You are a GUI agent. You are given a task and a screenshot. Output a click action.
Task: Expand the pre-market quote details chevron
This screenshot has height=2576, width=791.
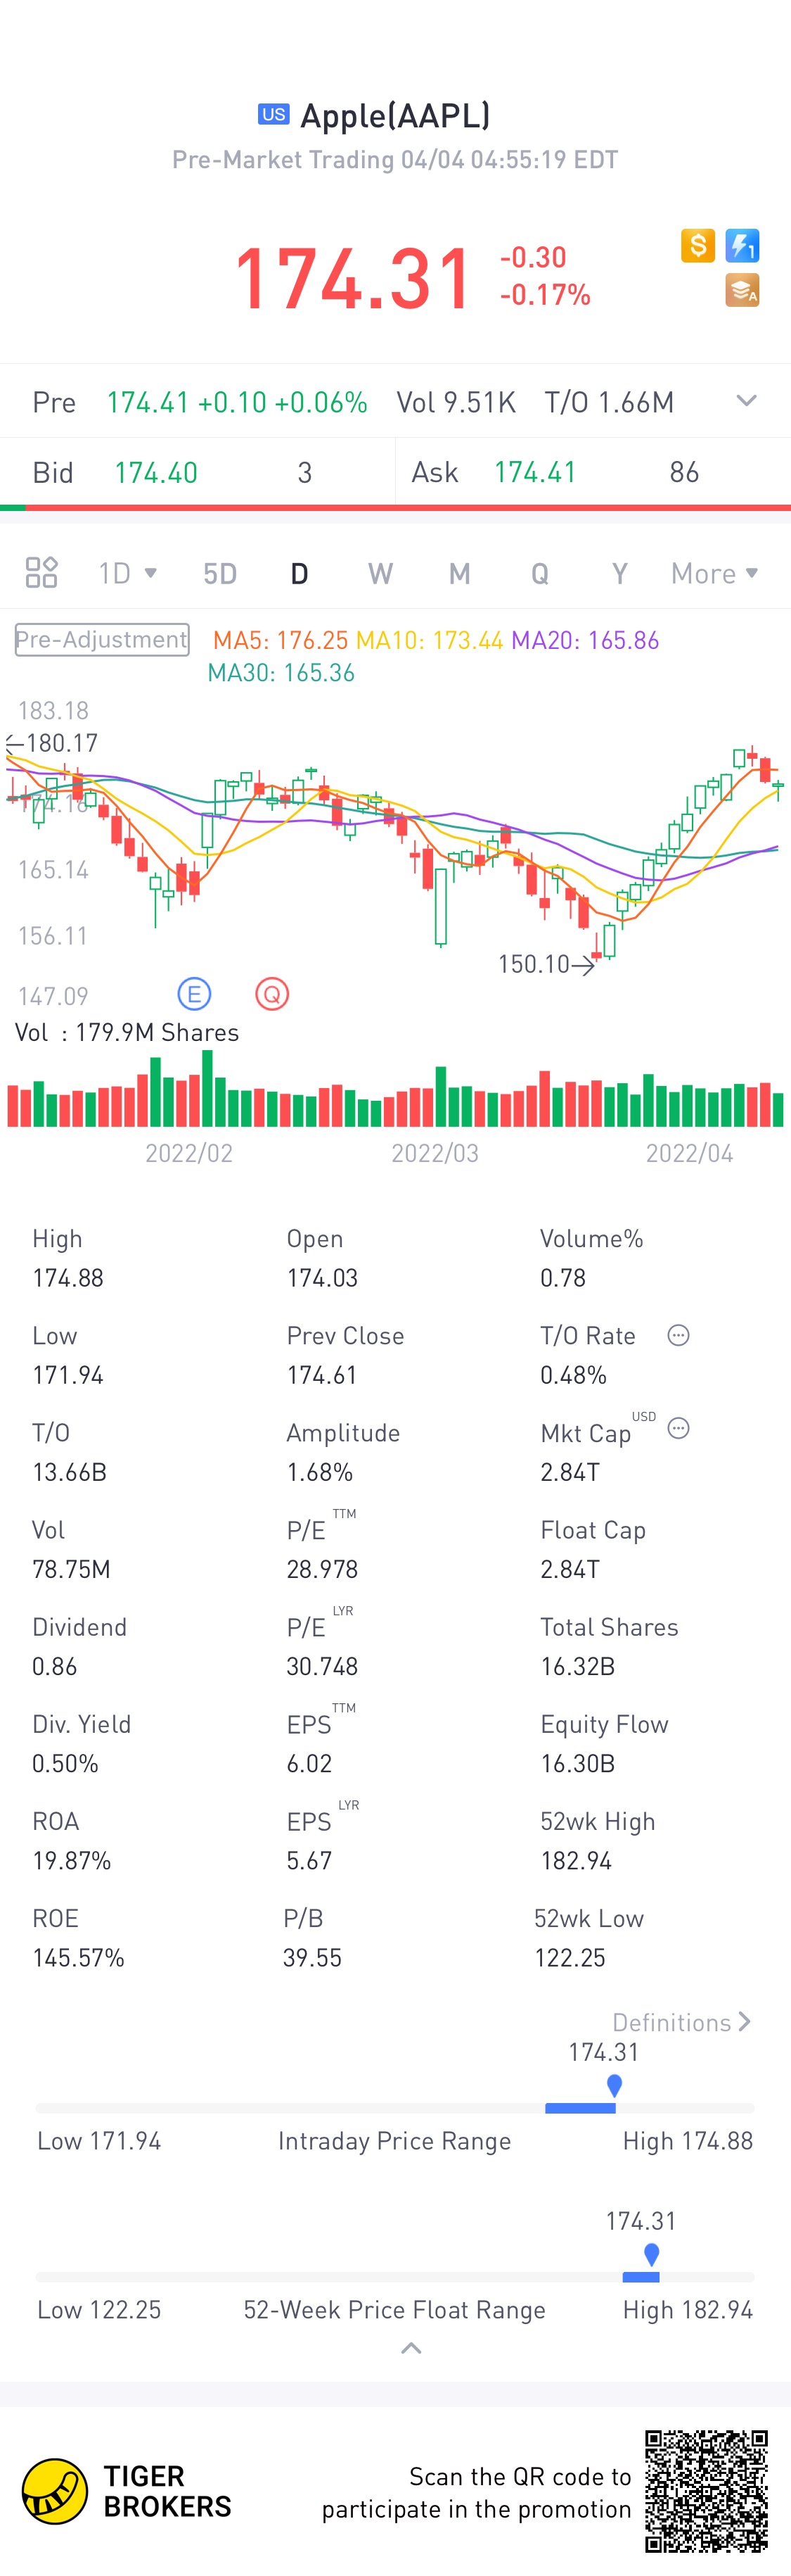pos(746,401)
